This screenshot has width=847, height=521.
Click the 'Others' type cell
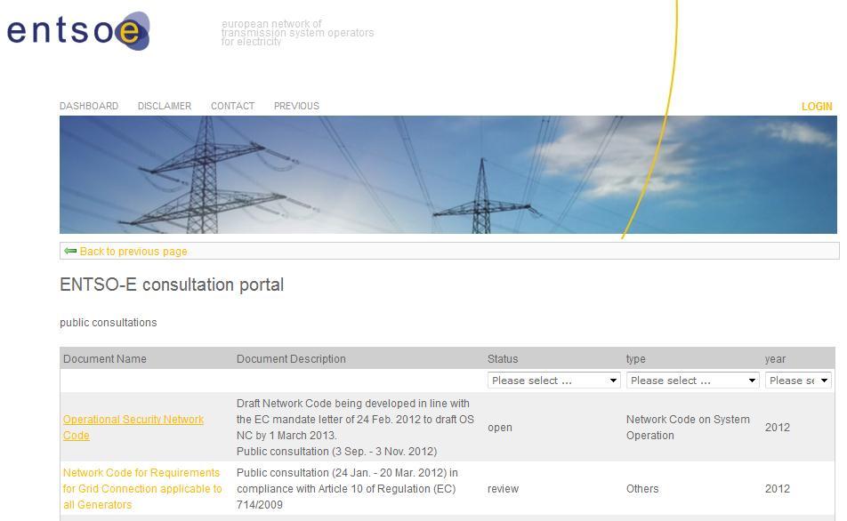pyautogui.click(x=642, y=489)
